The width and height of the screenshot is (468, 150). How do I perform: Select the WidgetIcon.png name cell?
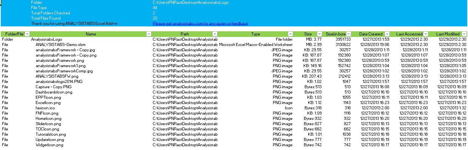[49, 145]
